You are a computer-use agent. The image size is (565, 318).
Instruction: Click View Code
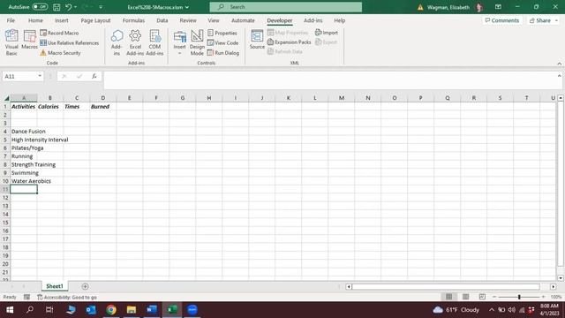click(222, 42)
